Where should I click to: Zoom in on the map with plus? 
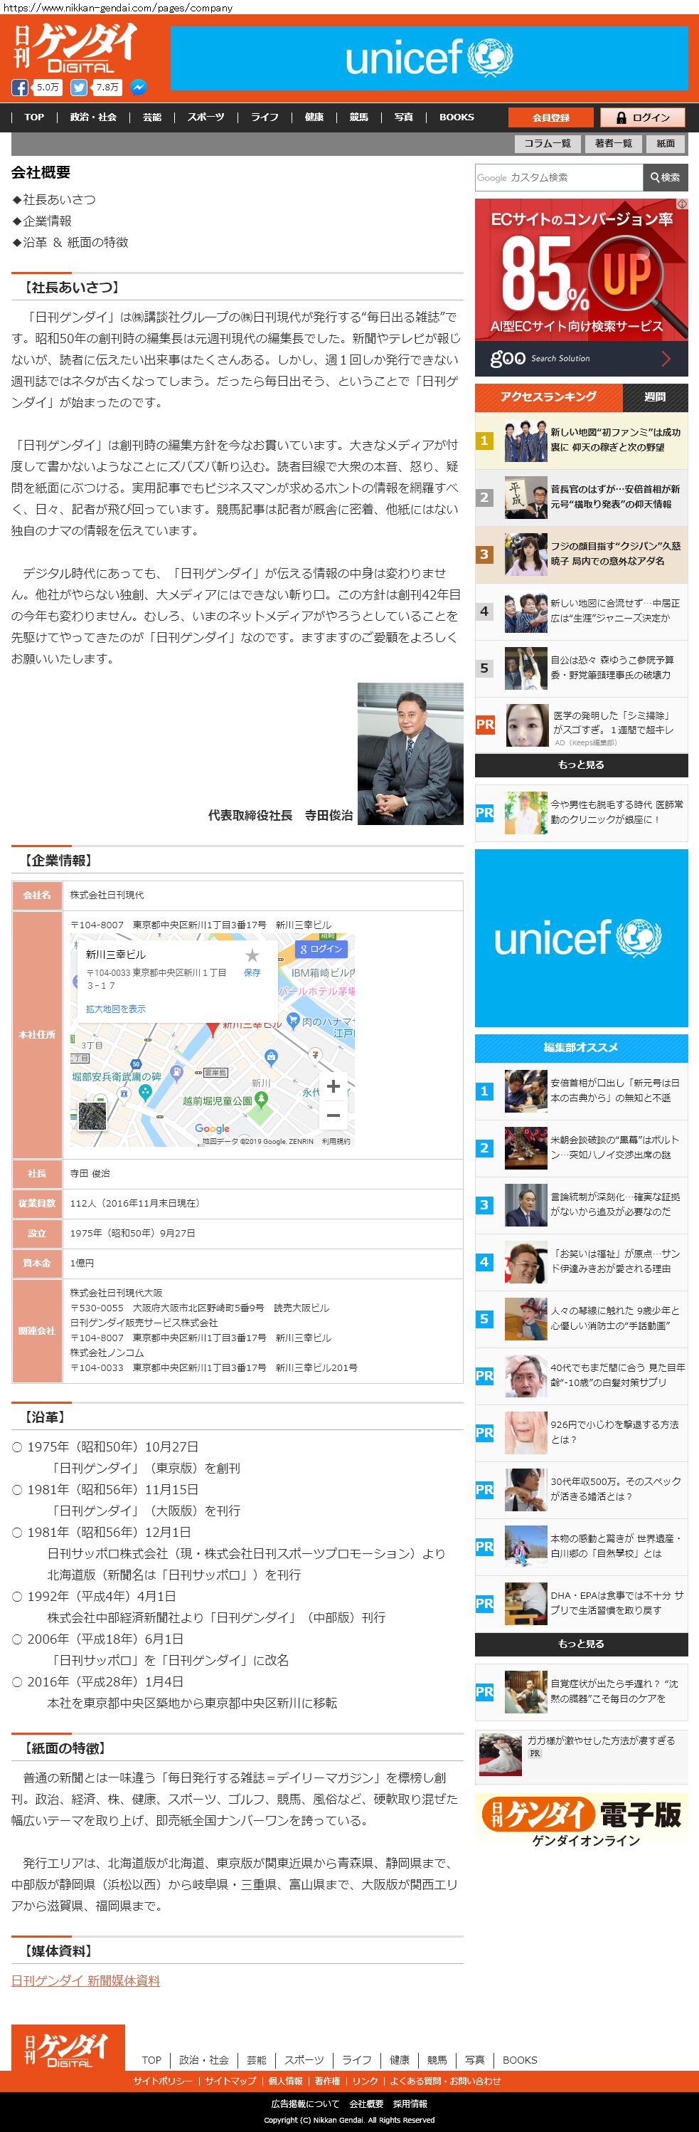pos(334,1086)
